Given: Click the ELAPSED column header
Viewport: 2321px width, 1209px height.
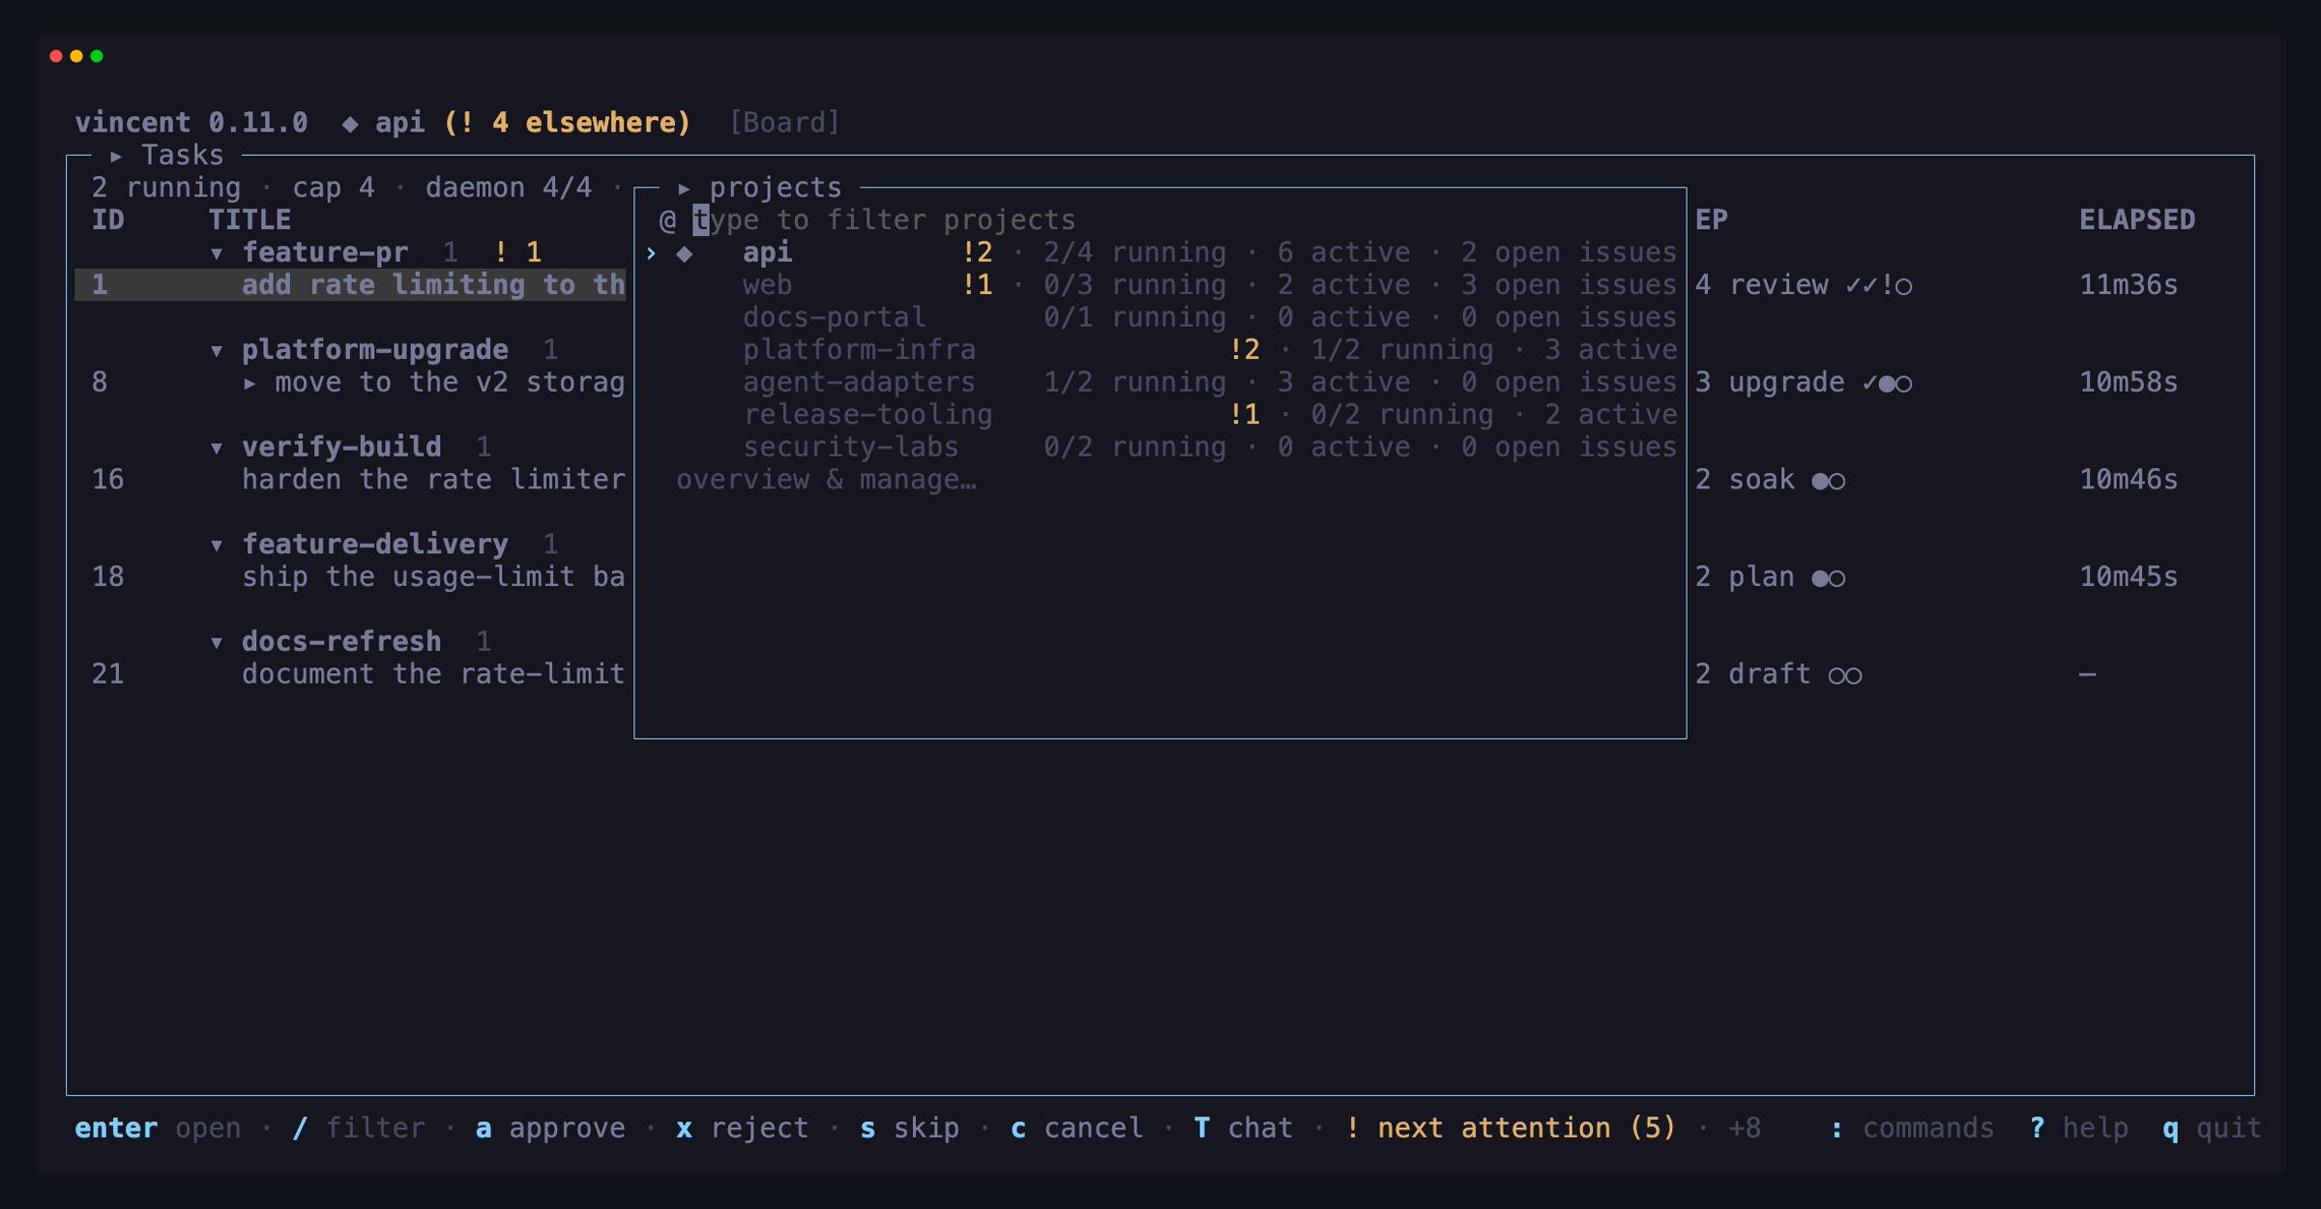Looking at the screenshot, I should tap(2137, 221).
